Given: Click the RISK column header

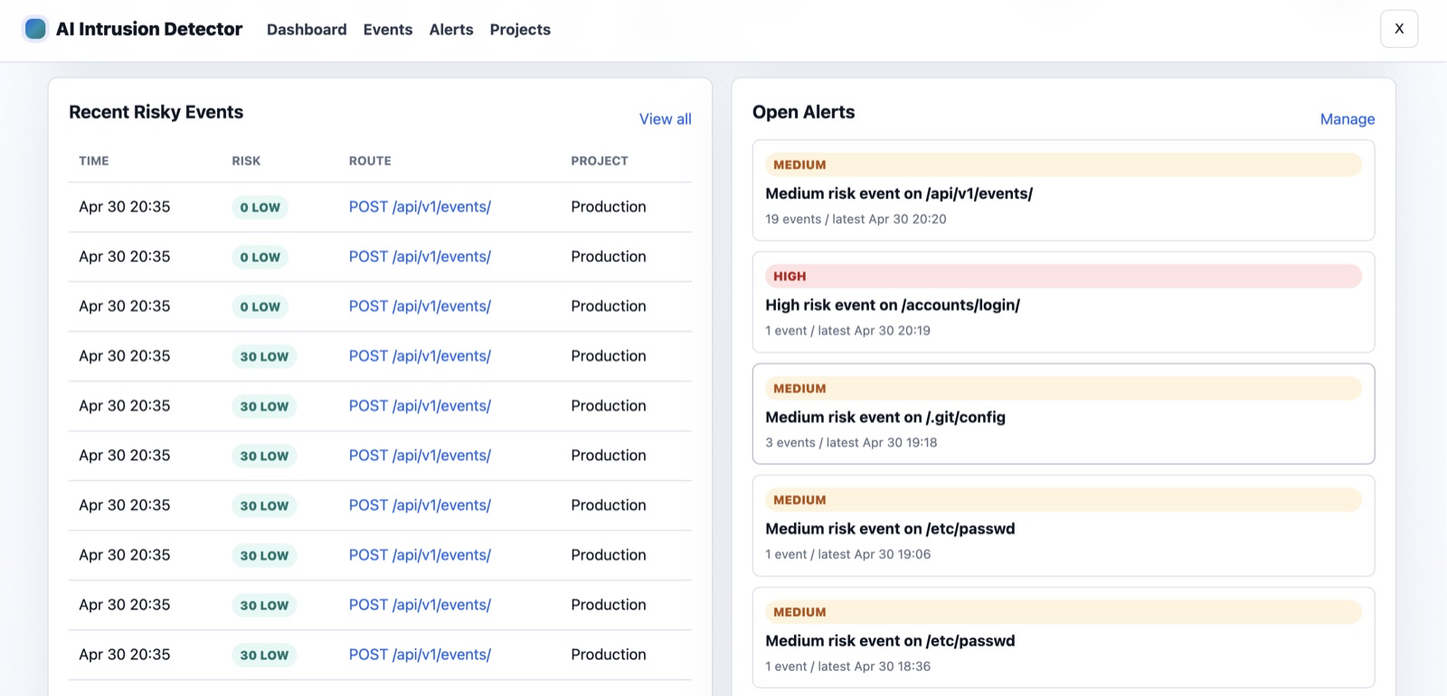Looking at the screenshot, I should point(246,161).
